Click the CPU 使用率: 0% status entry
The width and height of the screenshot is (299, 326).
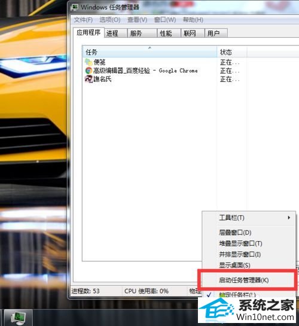(147, 291)
